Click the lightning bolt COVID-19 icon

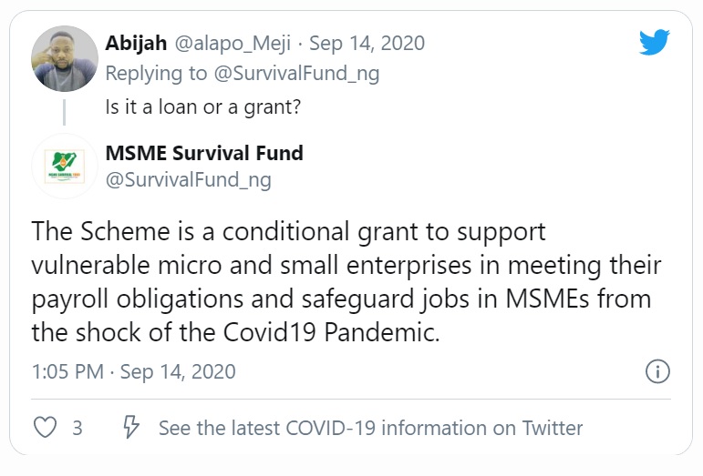pos(130,427)
